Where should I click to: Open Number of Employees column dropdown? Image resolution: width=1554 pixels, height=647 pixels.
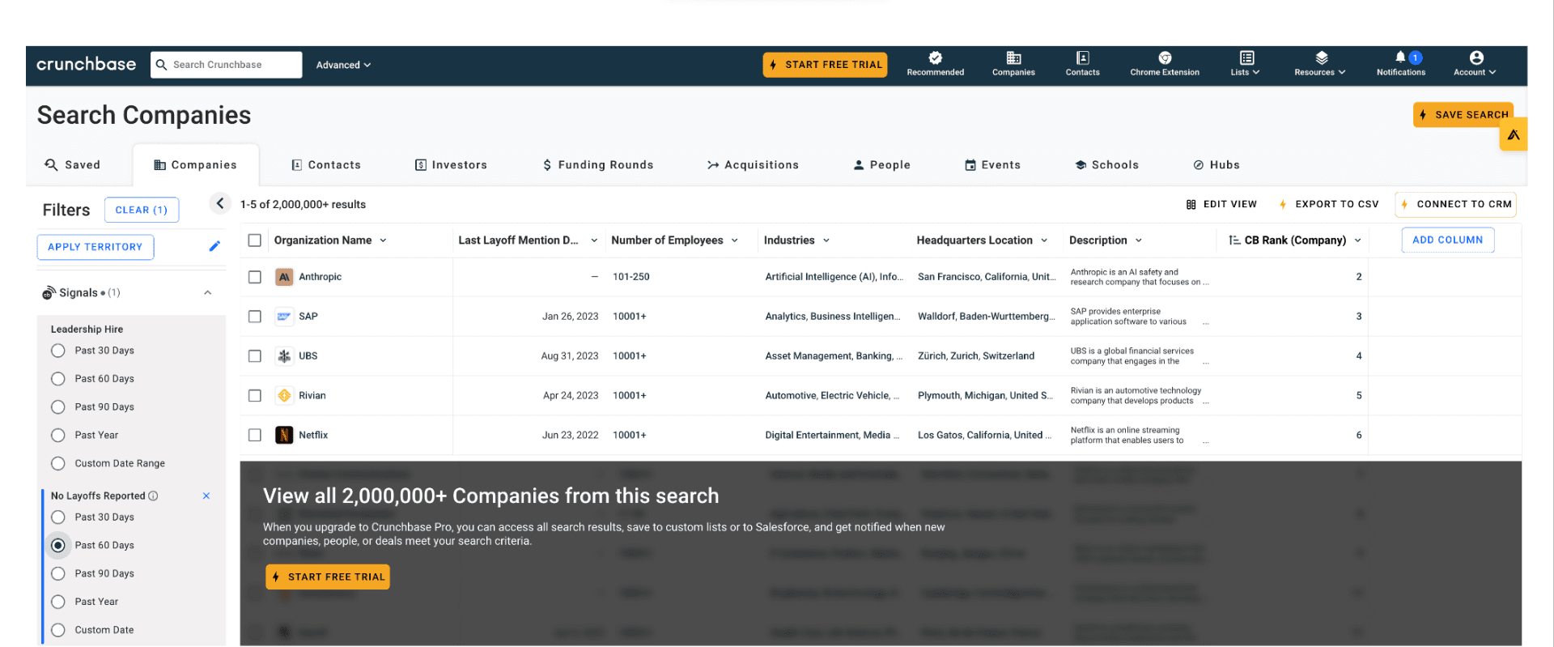[x=735, y=240]
